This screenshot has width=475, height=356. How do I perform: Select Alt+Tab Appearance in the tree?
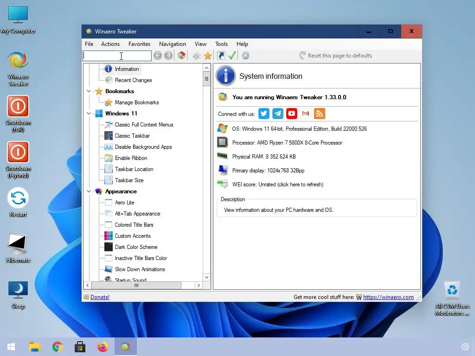133,214
